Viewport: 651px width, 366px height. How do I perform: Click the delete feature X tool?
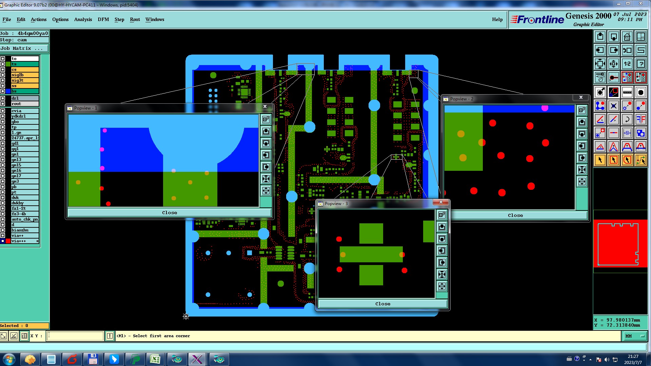click(613, 106)
